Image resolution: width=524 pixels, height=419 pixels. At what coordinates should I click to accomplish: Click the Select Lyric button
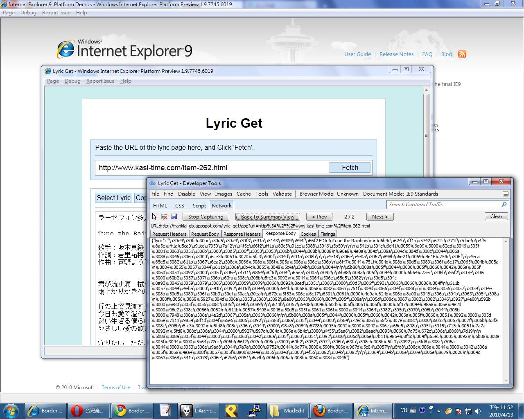pyautogui.click(x=113, y=198)
